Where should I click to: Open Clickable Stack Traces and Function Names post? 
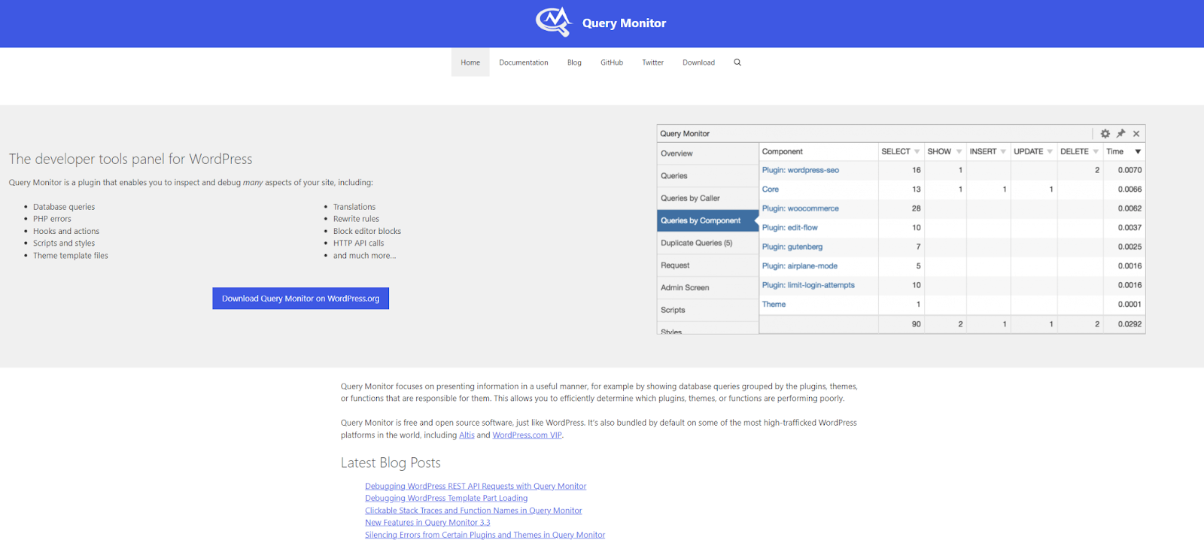point(473,511)
